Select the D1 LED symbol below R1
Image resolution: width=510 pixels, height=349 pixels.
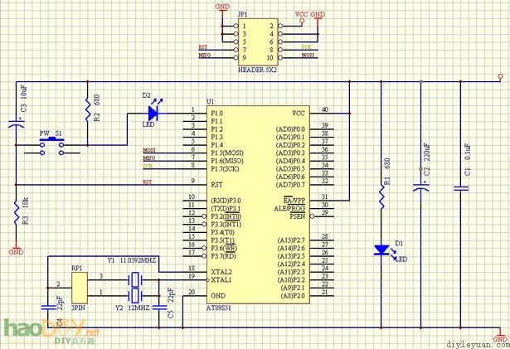(381, 249)
